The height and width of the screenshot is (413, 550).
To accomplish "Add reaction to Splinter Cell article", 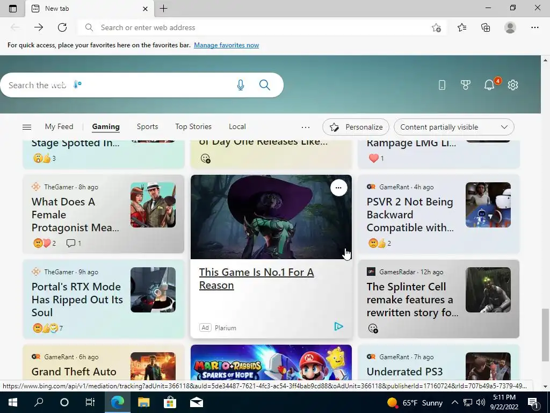I will (373, 329).
